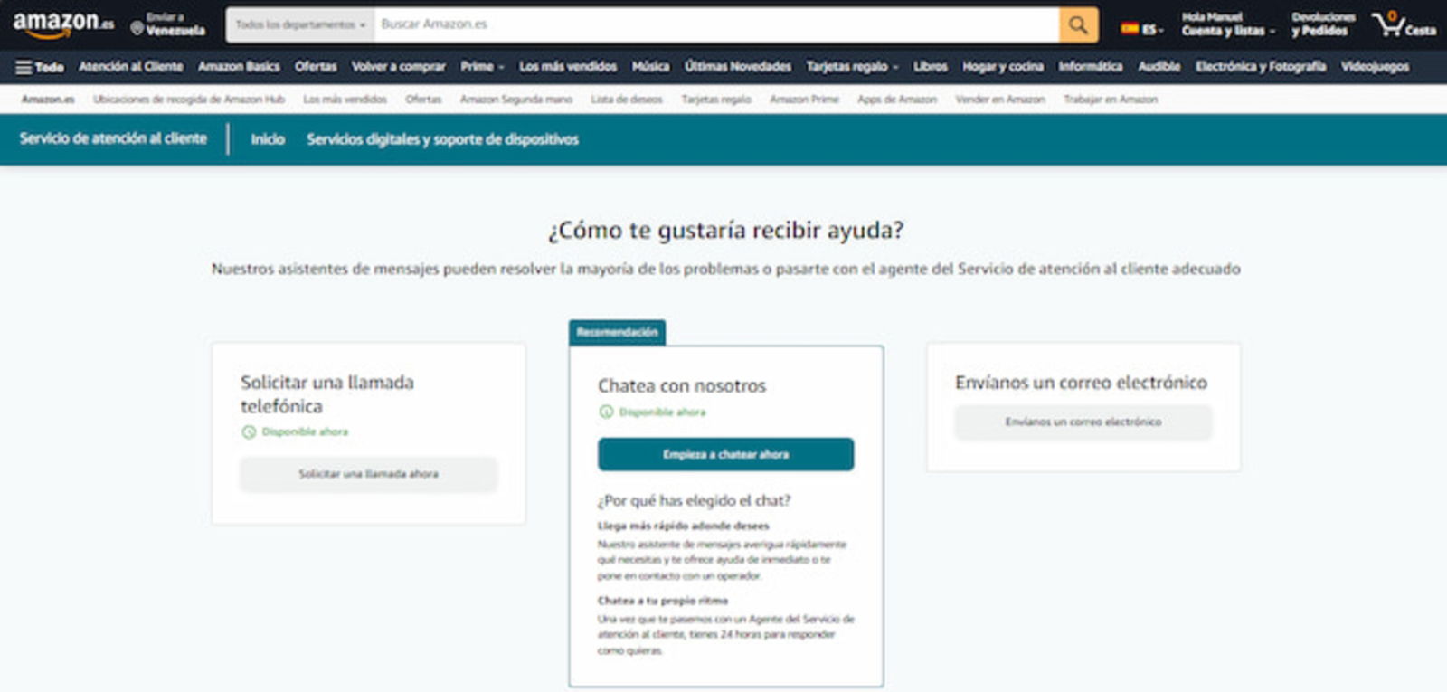Open Amazon Basics in nav bar
The image size is (1447, 692).
[239, 67]
